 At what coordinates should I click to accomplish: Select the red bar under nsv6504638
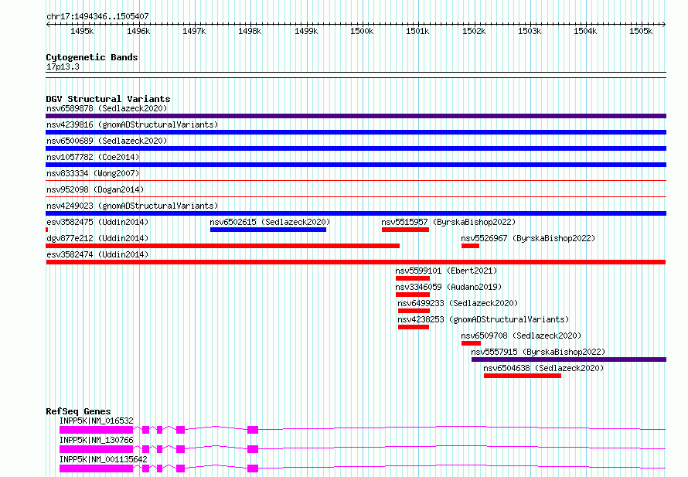point(522,376)
